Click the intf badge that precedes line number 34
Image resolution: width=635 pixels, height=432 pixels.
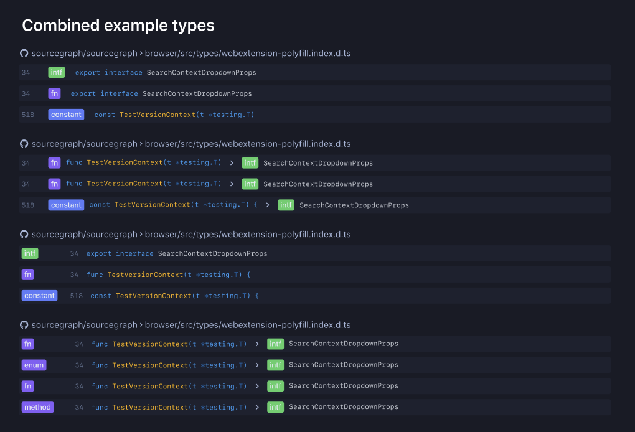point(30,253)
